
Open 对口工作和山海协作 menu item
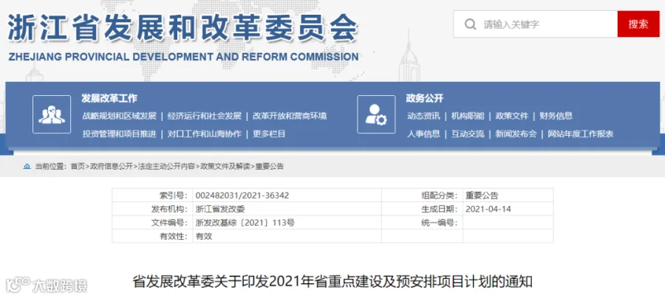point(205,134)
